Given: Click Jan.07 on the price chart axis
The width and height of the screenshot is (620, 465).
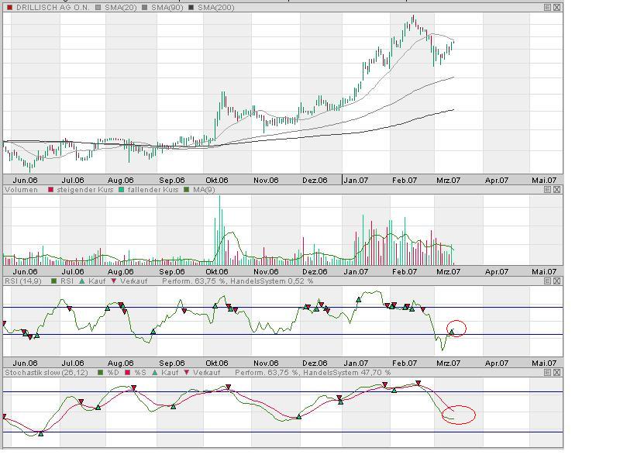Looking at the screenshot, I should click(x=356, y=181).
